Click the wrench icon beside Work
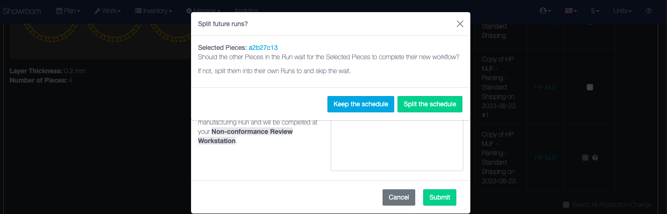This screenshot has width=667, height=214. coord(97,11)
